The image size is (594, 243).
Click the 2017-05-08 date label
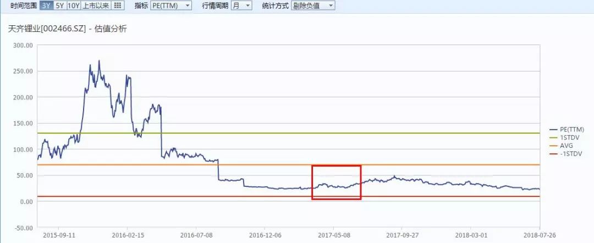333,235
